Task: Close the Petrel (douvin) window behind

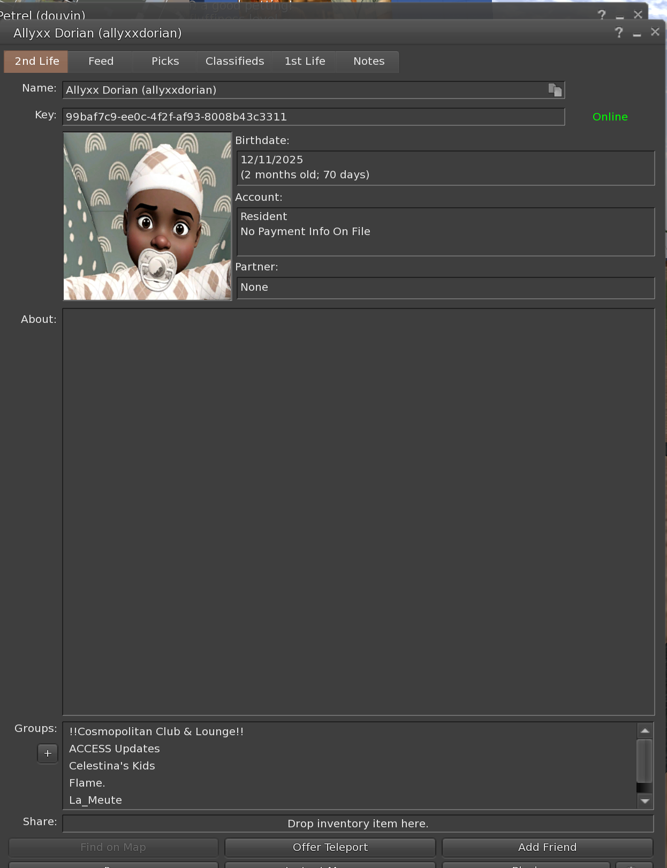Action: coord(638,14)
